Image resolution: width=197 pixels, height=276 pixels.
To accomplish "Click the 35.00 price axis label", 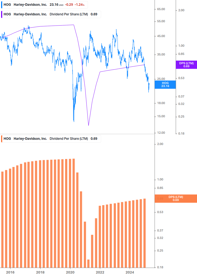I will pyautogui.click(x=161, y=55).
